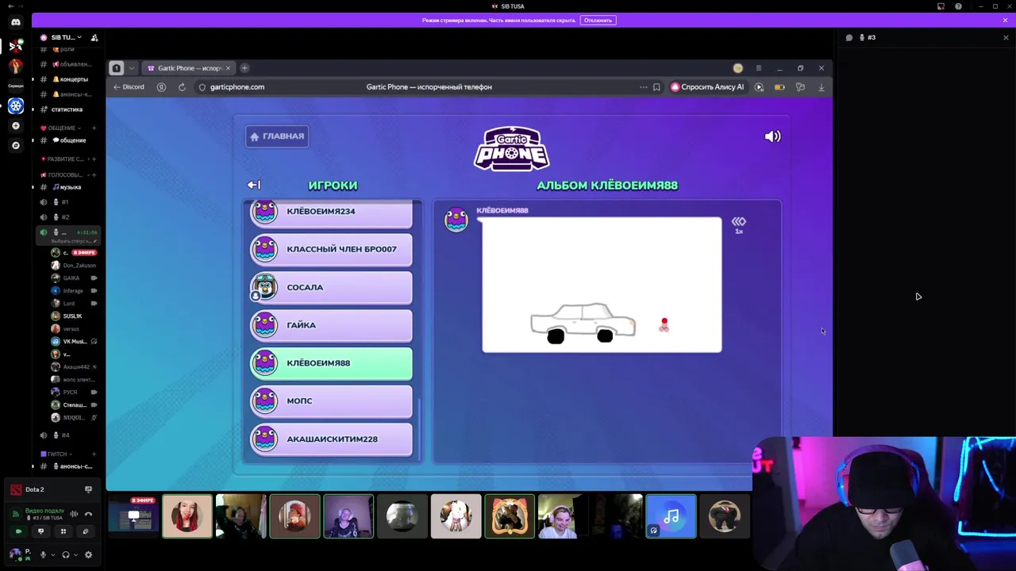Collapse ОБЩЕНИЕ category
Viewport: 1016px width, 571px height.
pyautogui.click(x=60, y=128)
